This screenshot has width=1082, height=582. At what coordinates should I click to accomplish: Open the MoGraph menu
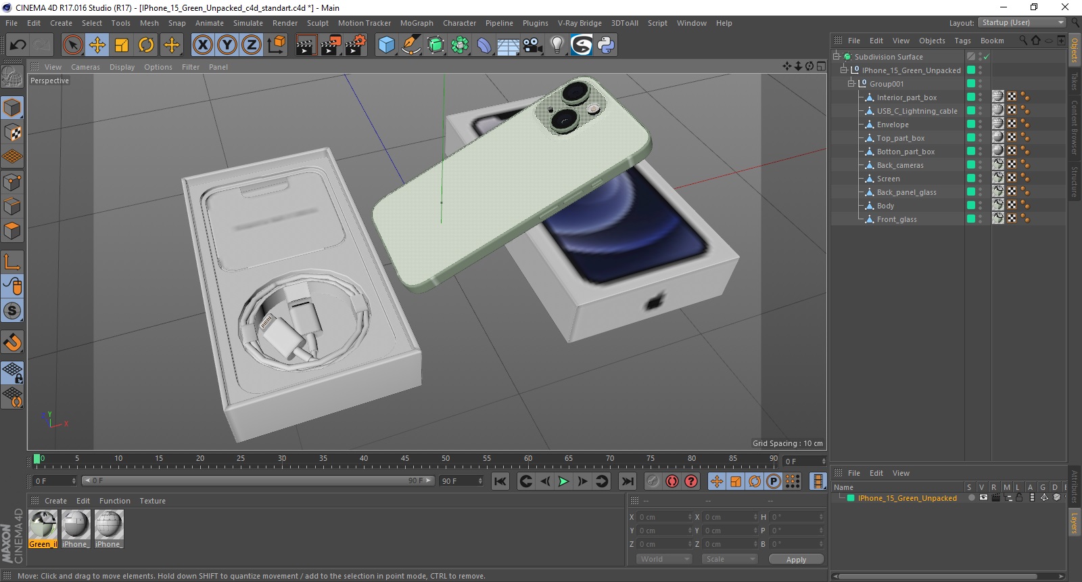pyautogui.click(x=417, y=23)
